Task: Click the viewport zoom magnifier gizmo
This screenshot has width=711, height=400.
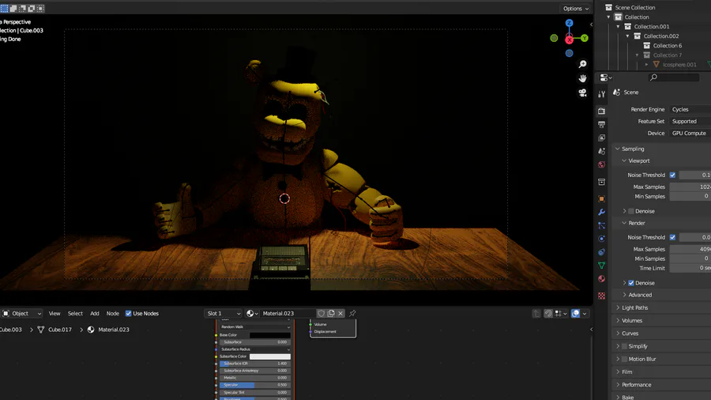Action: (583, 64)
